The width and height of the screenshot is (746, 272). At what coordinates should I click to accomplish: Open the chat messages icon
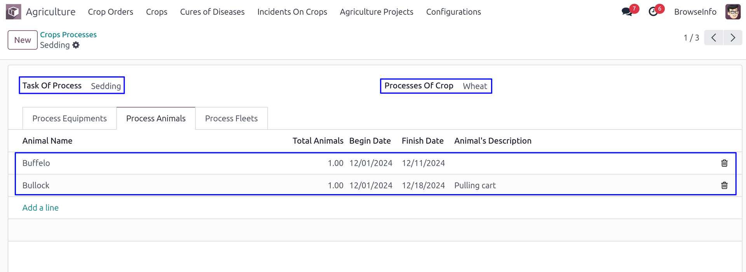pos(627,12)
